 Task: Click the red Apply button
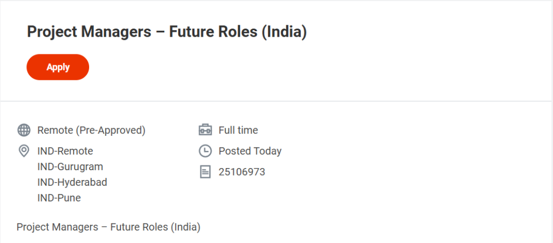coord(58,67)
